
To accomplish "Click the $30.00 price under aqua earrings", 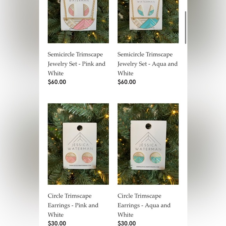I will pos(127,223).
